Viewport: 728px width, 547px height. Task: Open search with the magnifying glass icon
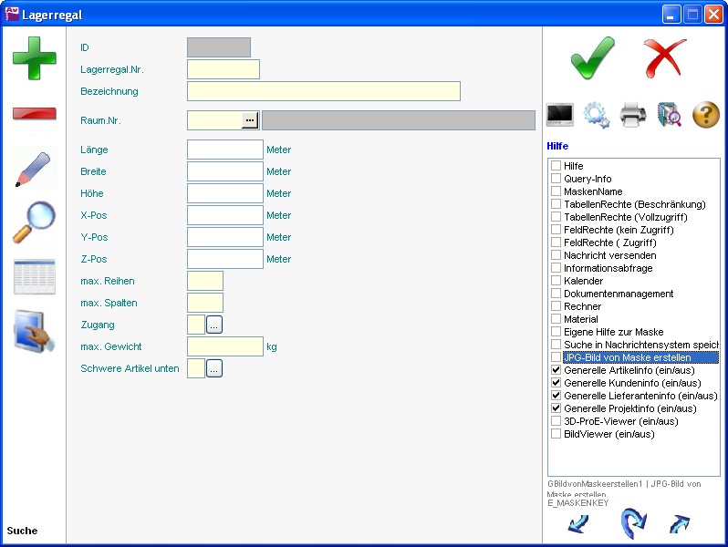click(x=34, y=222)
